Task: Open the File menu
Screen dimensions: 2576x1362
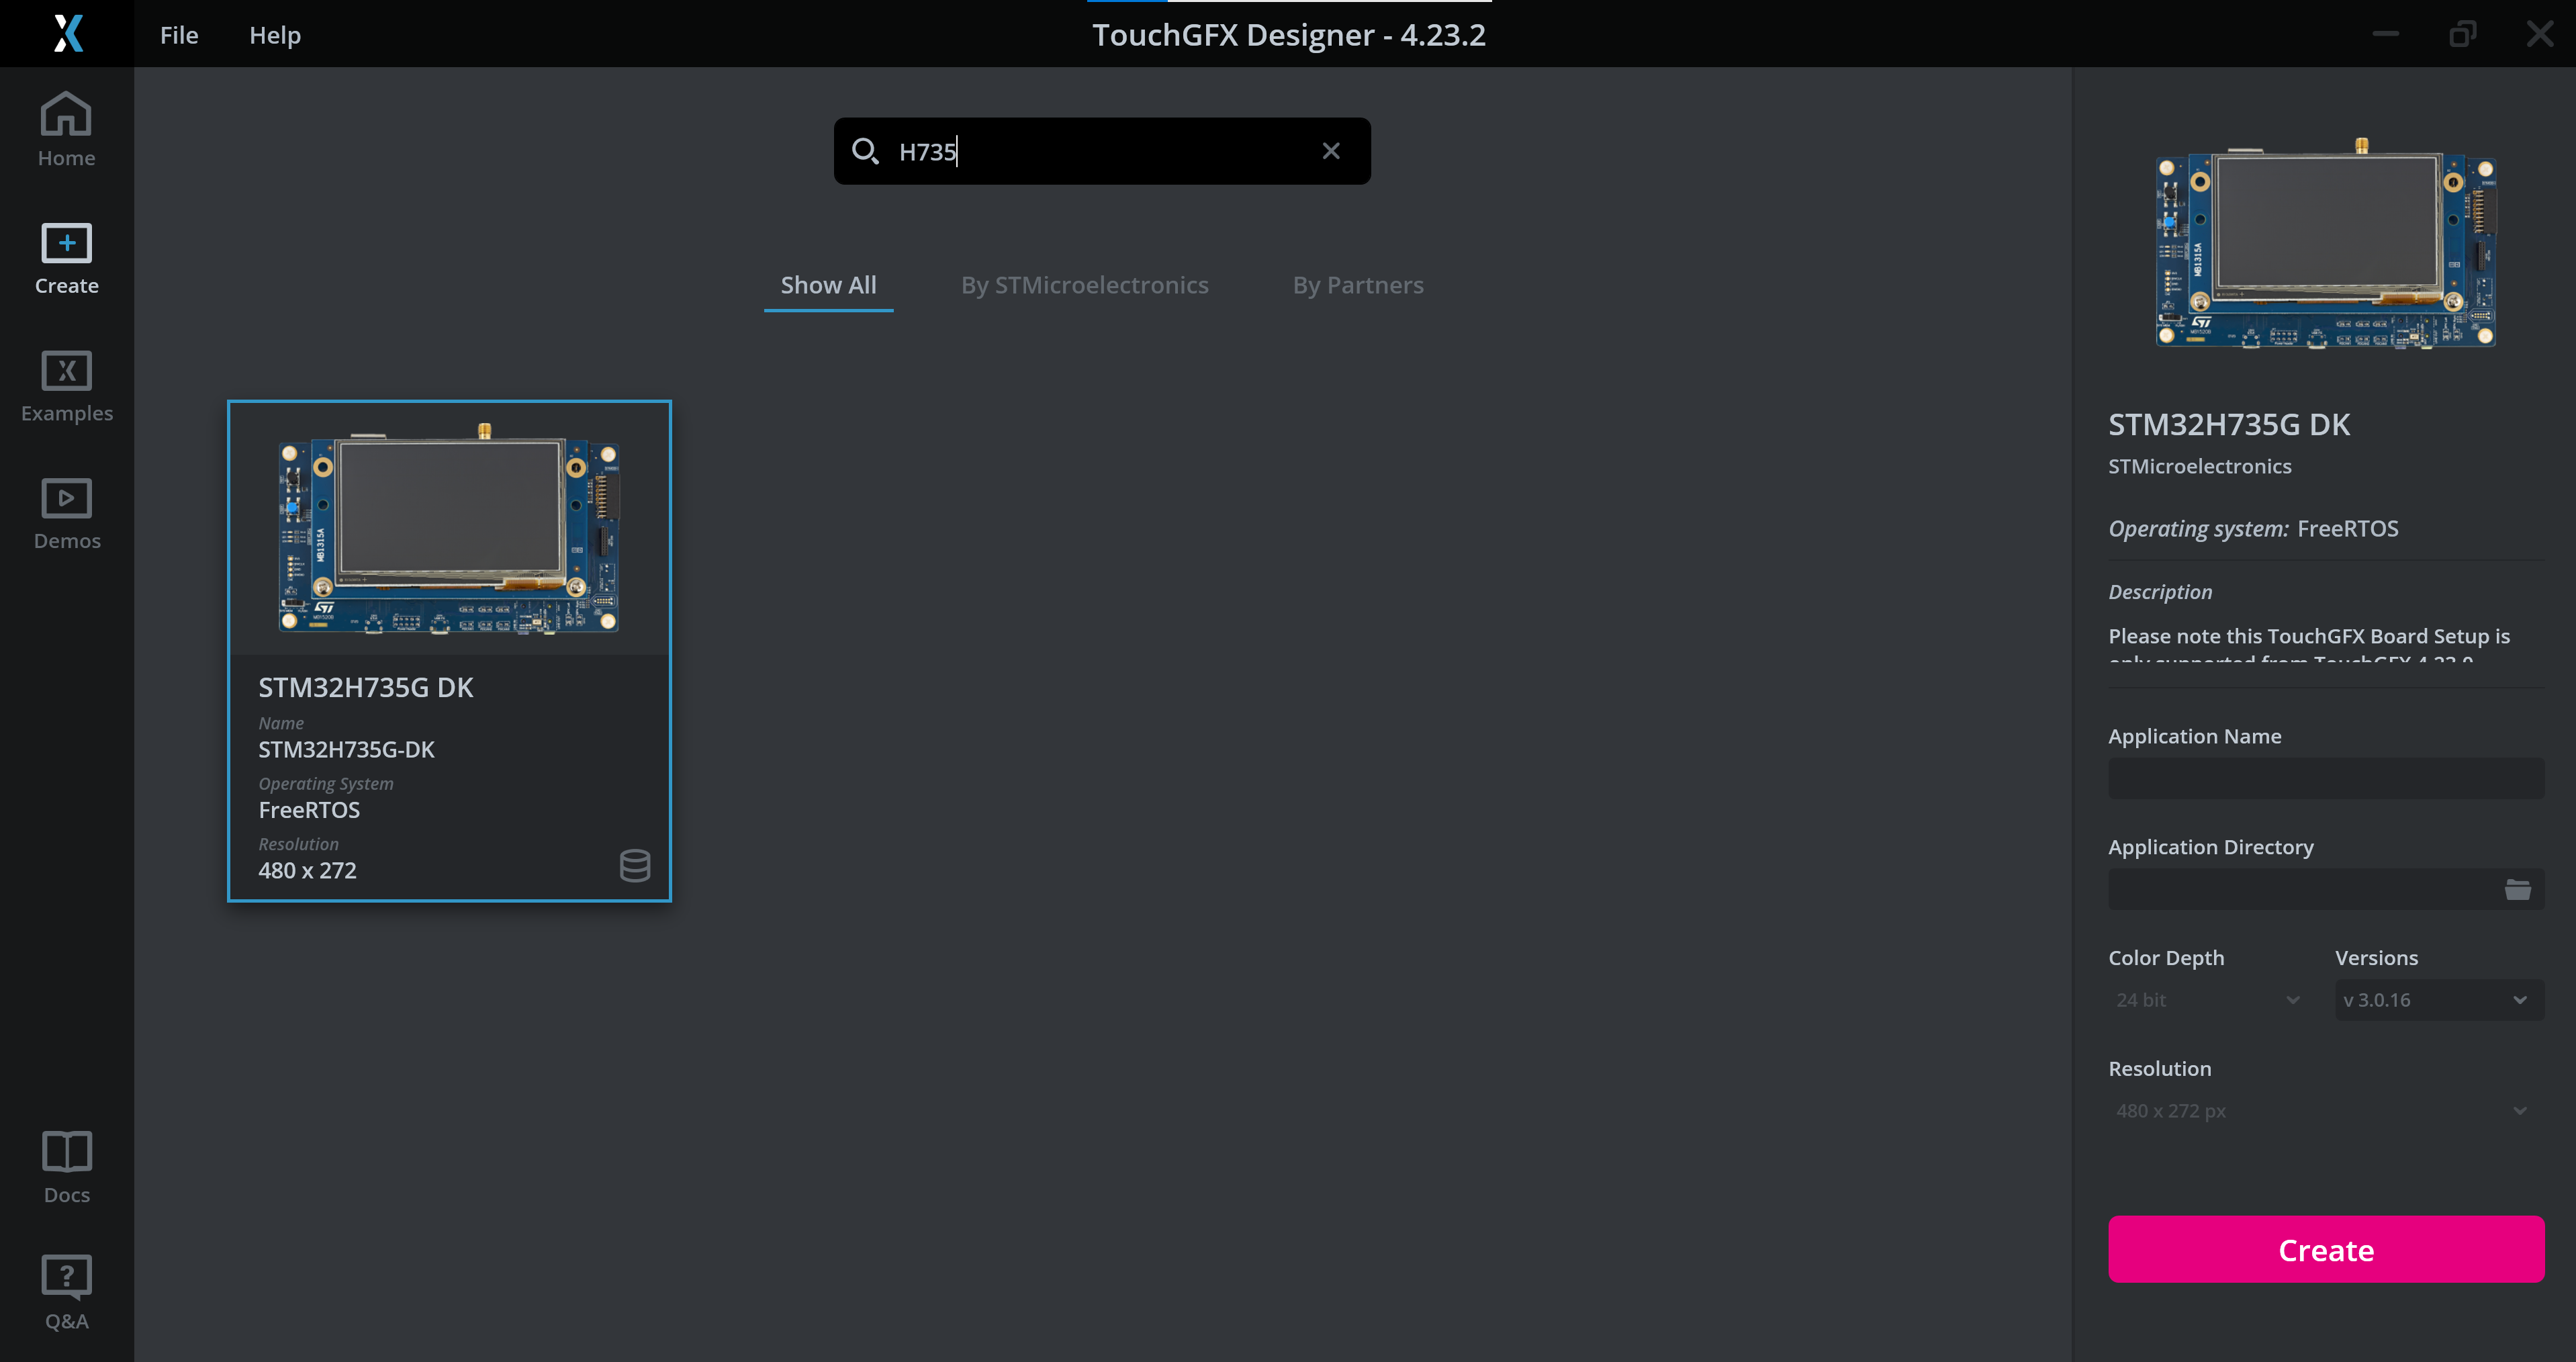Action: pos(179,35)
